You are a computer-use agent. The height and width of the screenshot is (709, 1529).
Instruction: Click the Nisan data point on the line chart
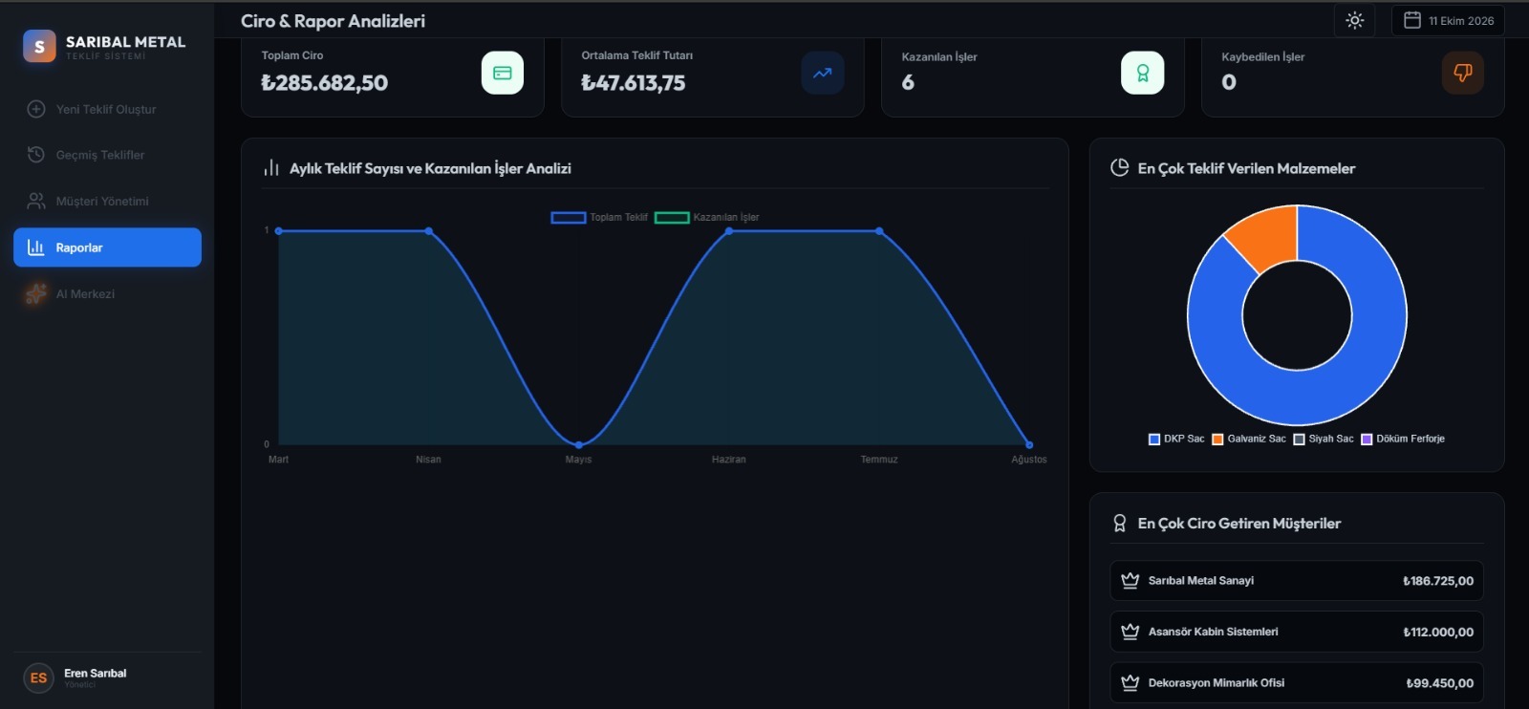(x=428, y=231)
